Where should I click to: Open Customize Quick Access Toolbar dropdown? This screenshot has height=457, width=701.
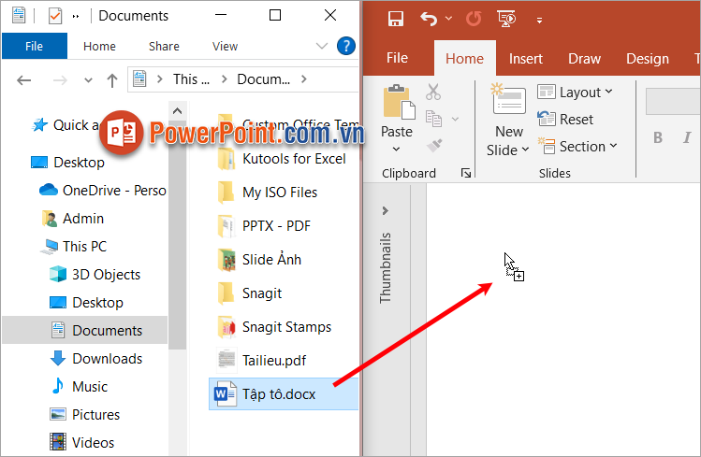(x=540, y=20)
